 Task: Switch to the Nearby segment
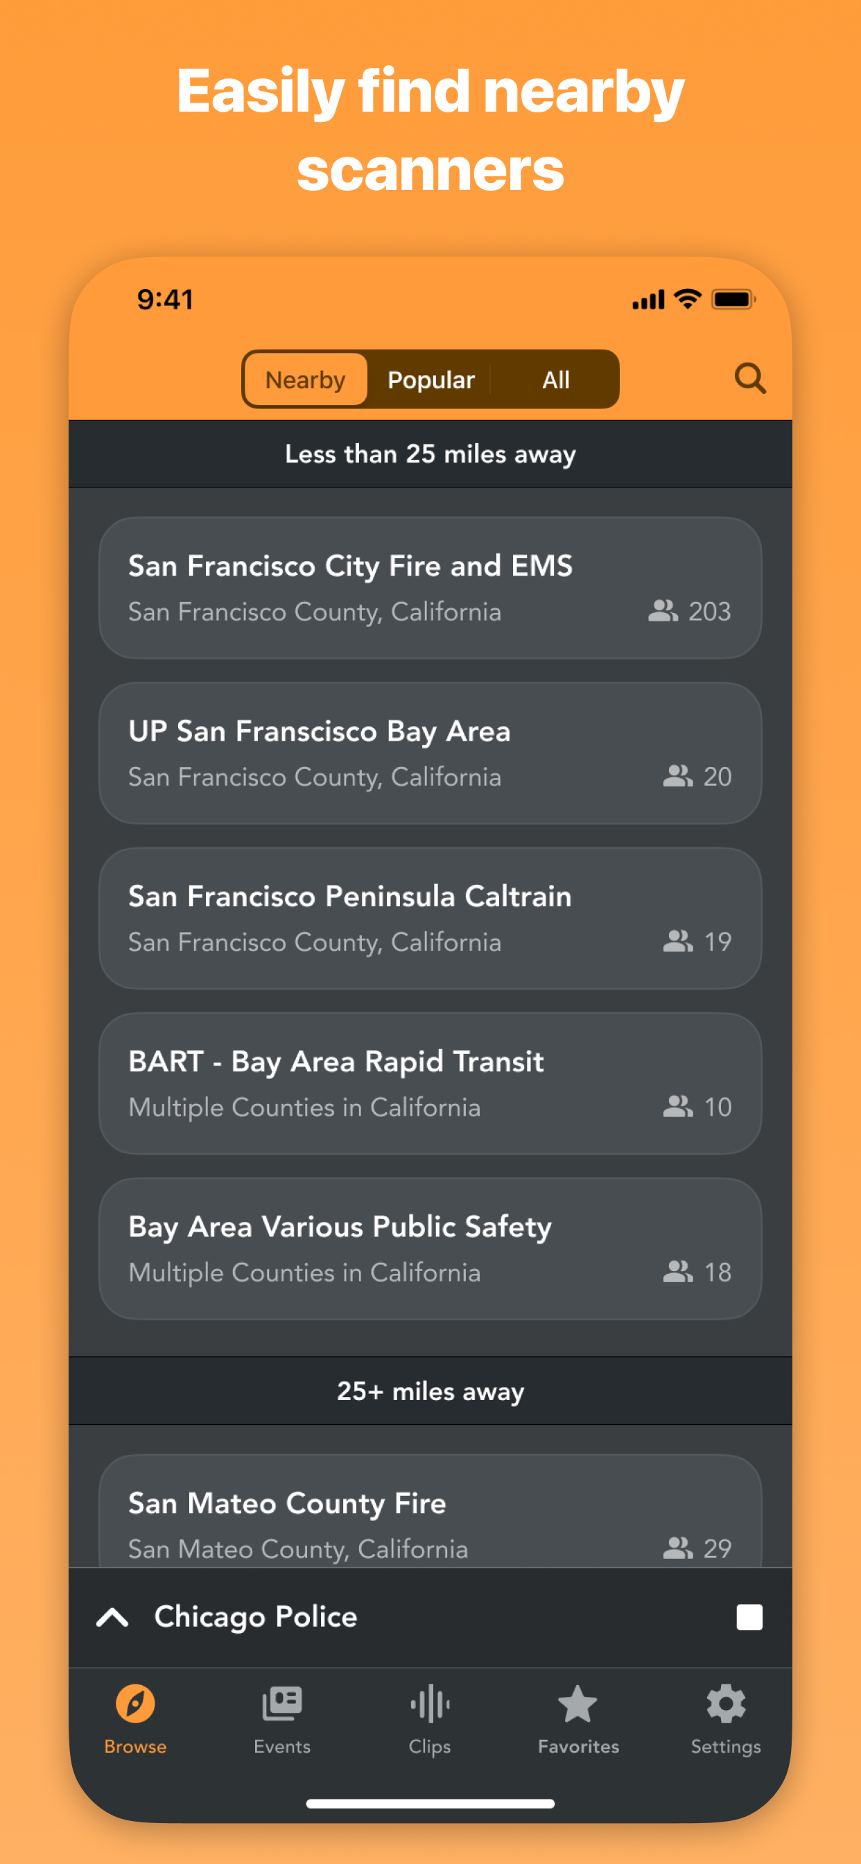pyautogui.click(x=305, y=380)
